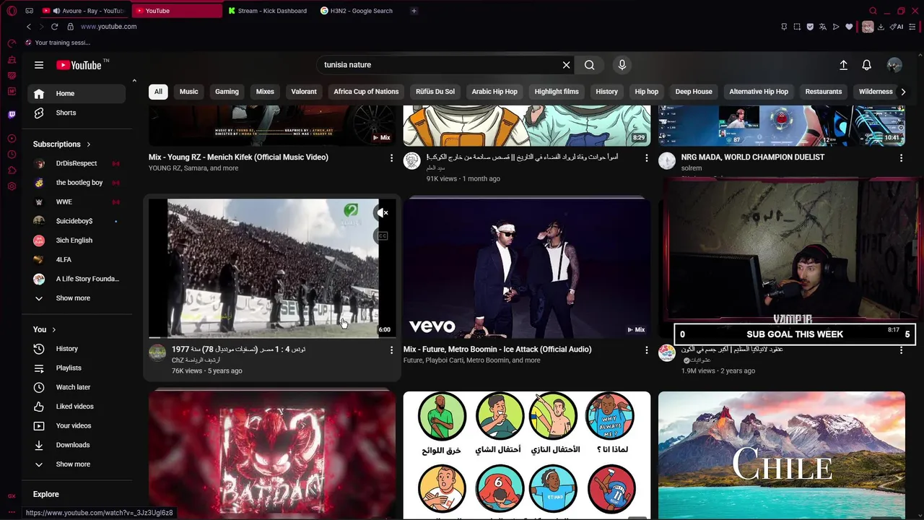Open Twitch from the Opera sidebar
The width and height of the screenshot is (924, 520).
pos(12,114)
